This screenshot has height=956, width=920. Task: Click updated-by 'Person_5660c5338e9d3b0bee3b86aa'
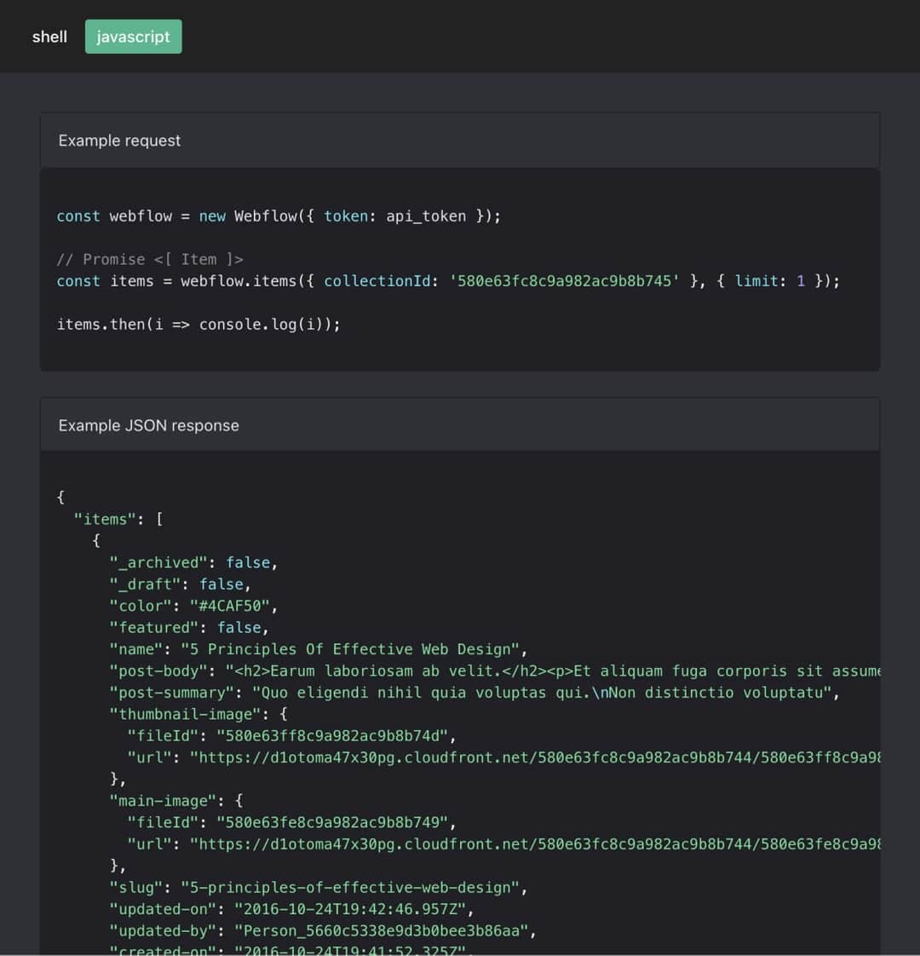381,930
